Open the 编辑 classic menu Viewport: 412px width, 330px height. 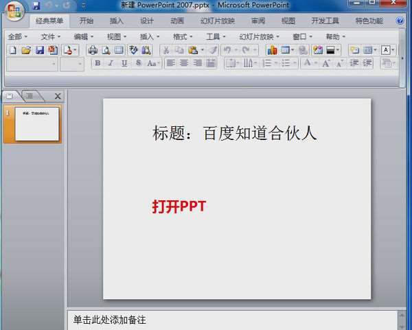84,37
